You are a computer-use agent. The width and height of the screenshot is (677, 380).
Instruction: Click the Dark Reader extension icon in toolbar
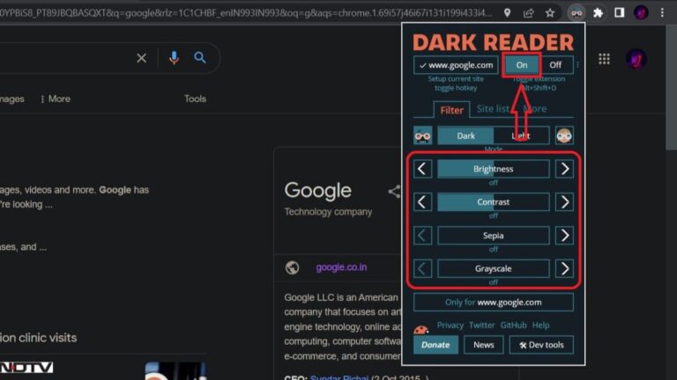[x=576, y=13]
